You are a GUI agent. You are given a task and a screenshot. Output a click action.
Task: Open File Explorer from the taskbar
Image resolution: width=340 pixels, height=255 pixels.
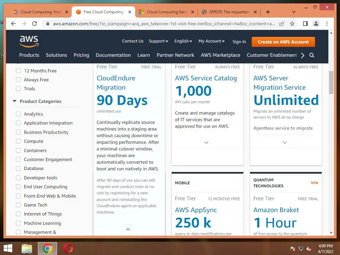click(27, 248)
